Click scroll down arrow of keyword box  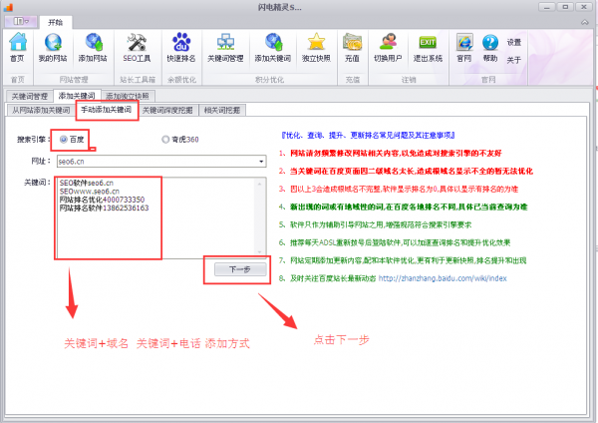[260, 251]
